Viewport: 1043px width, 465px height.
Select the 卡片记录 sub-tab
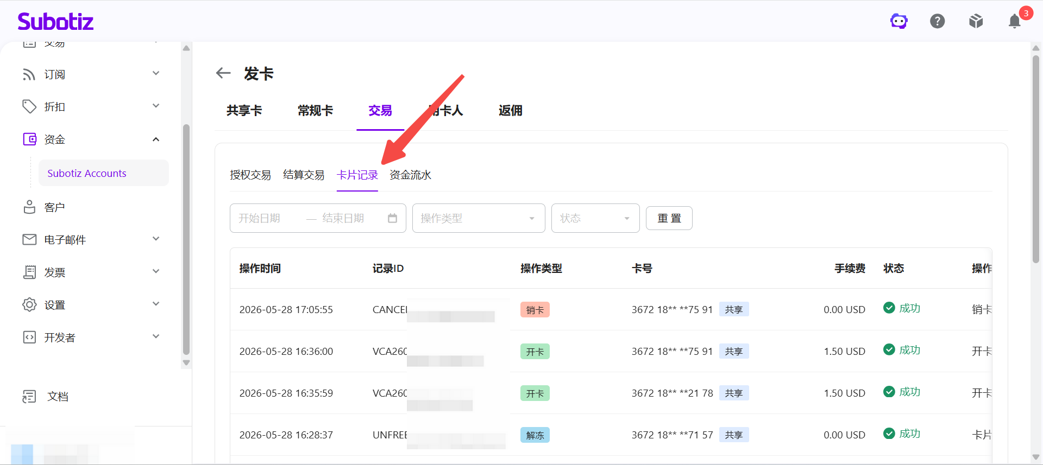point(357,175)
